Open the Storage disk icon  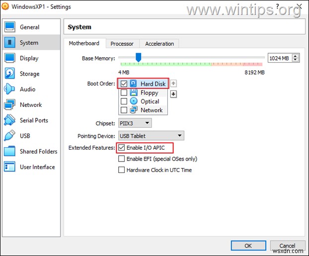[9, 74]
